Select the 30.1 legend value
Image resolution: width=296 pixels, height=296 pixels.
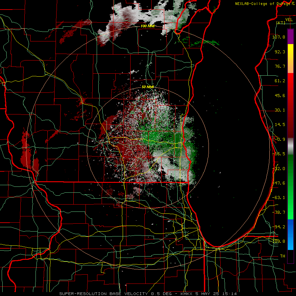pyautogui.click(x=280, y=110)
